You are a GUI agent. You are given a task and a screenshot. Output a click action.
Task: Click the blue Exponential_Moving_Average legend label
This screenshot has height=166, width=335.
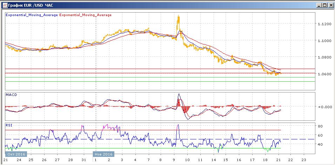[32, 15]
